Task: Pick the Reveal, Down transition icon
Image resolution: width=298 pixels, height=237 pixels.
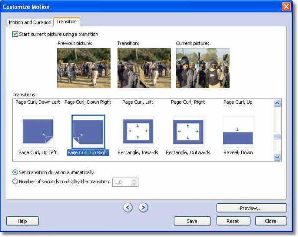Action: coord(238,132)
